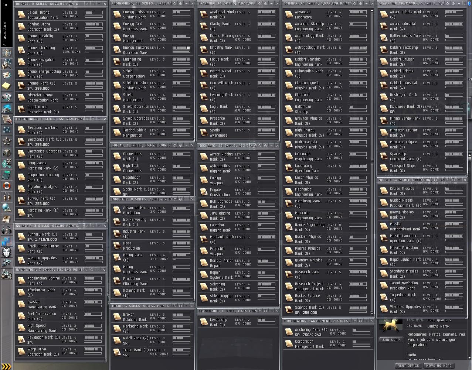Open the coins wallet icon
The image size is (472, 370).
pos(7,163)
